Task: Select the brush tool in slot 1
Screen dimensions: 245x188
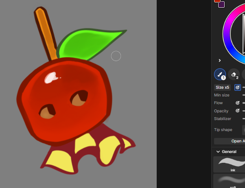Action: point(220,74)
